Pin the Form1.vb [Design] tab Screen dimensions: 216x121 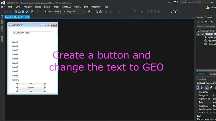click(x=25, y=17)
